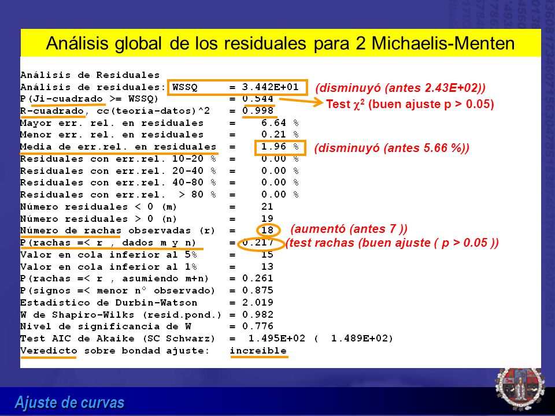Screen dimensions: 555x416
Task: Click the value 0.261
Action: 258,278
